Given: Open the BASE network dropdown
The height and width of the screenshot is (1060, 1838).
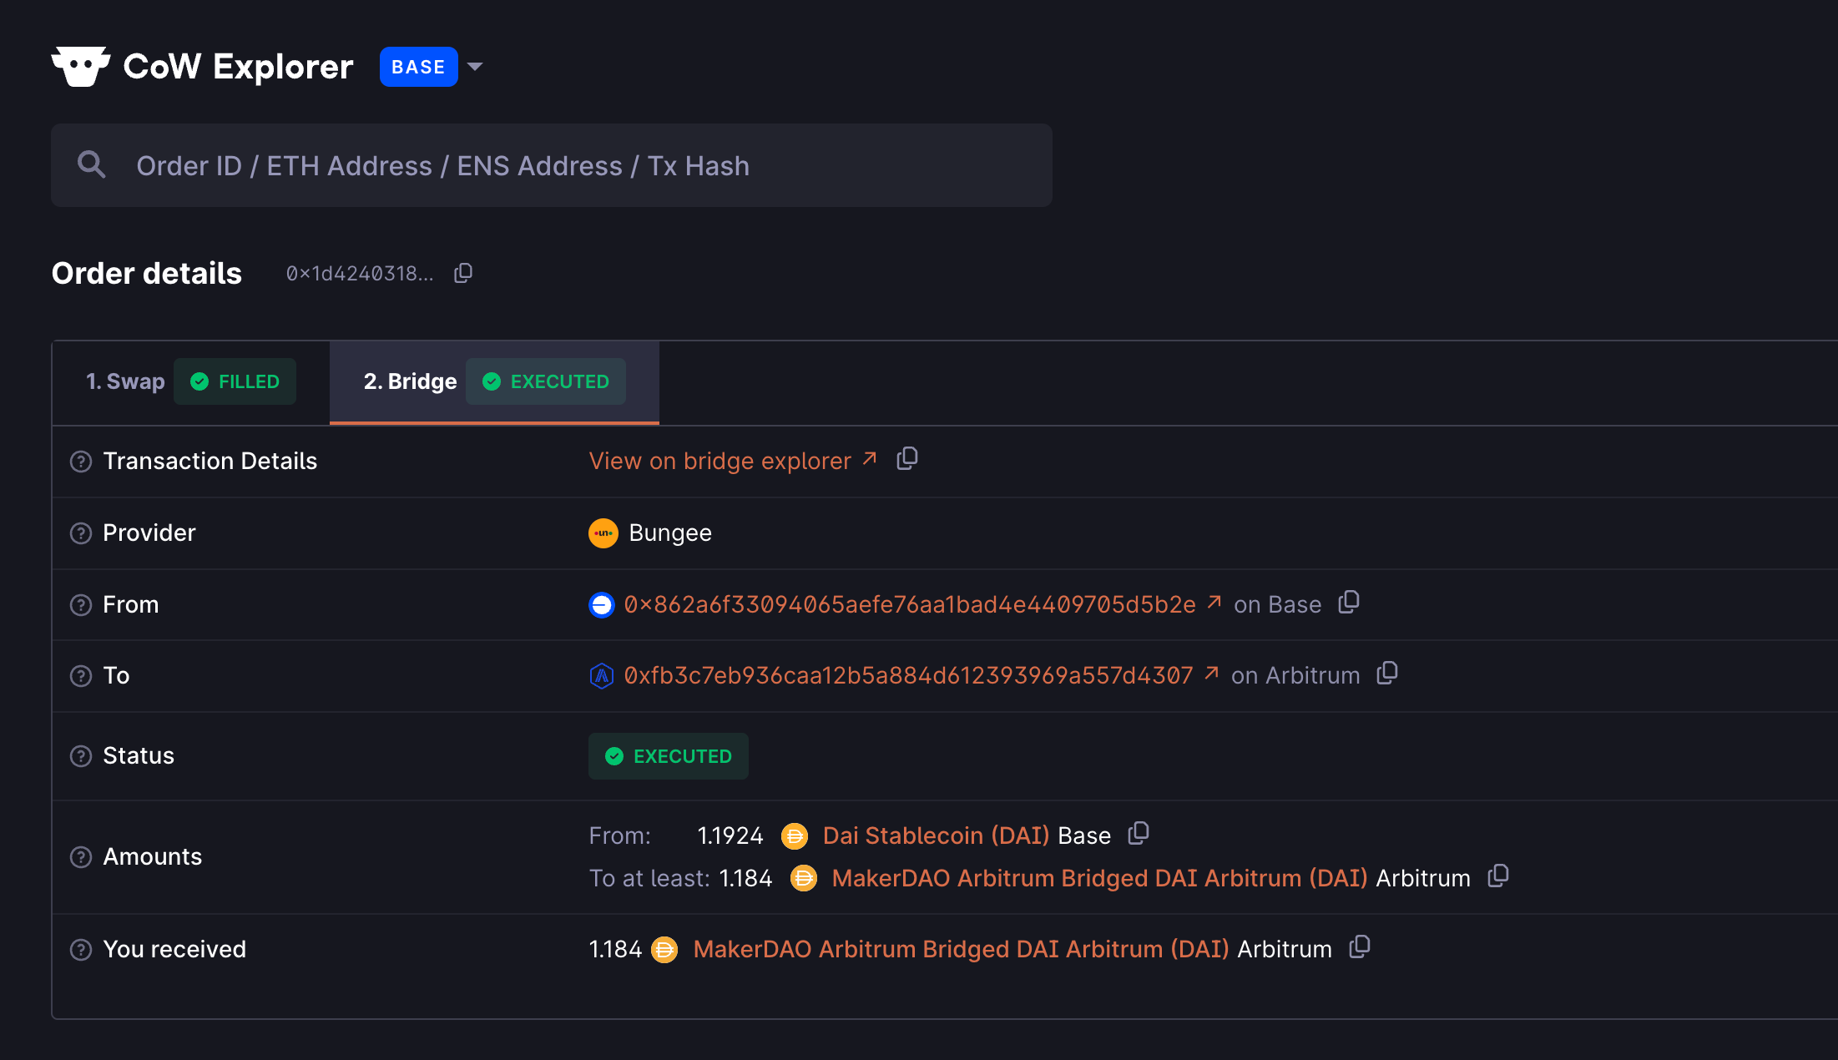Looking at the screenshot, I should click(418, 67).
